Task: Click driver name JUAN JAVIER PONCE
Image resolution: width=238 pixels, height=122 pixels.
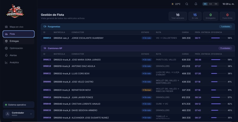Action: 82,97
